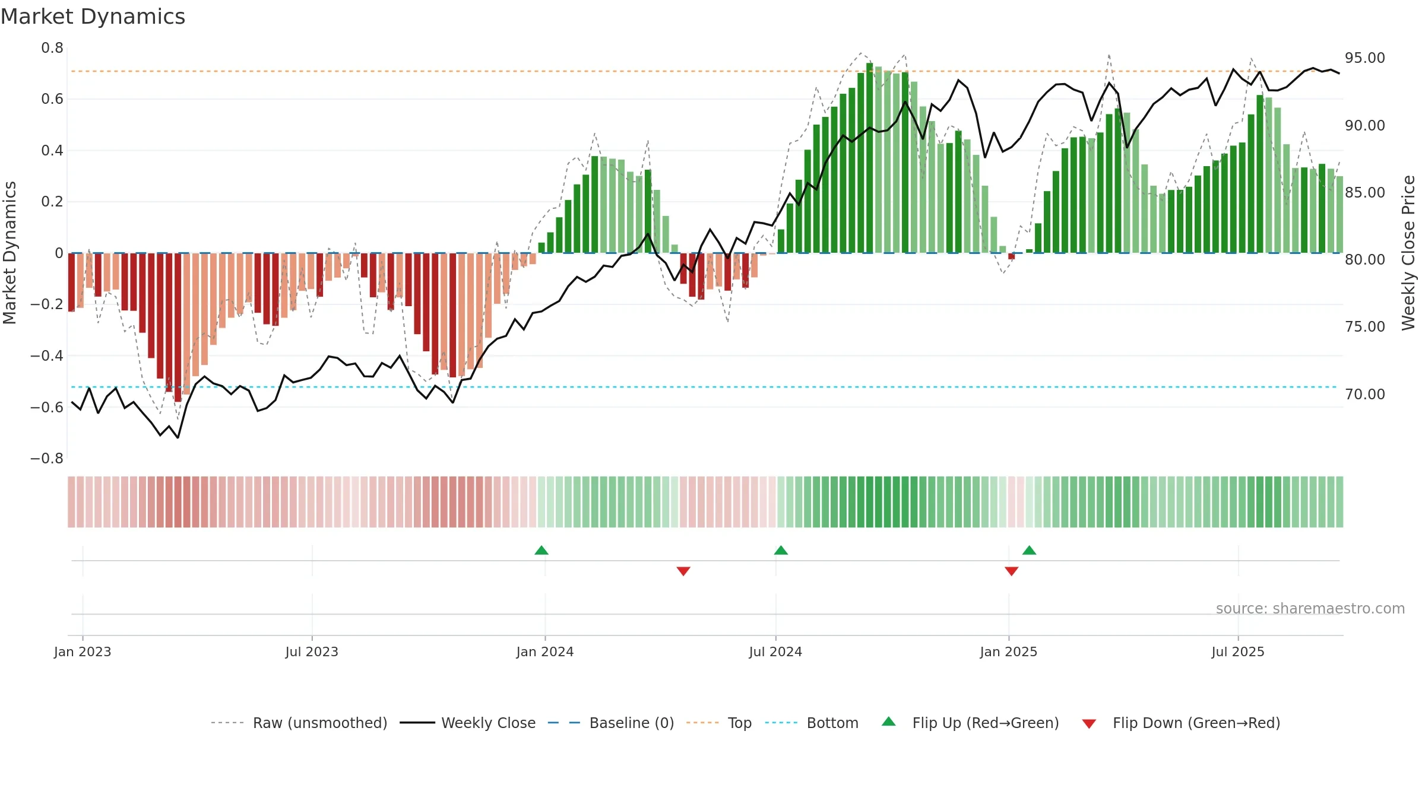This screenshot has height=801, width=1425.
Task: Toggle the Weekly Close legend entry
Action: click(468, 723)
